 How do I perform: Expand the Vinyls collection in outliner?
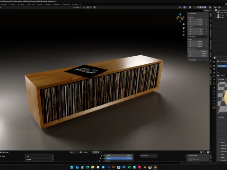click(216, 15)
